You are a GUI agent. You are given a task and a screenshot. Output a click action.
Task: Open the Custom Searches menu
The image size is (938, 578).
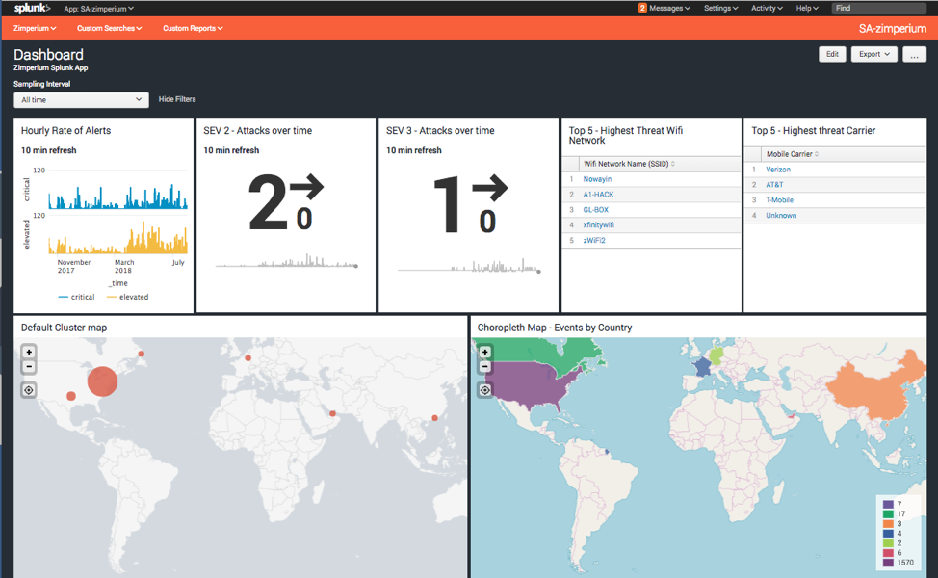[x=110, y=28]
